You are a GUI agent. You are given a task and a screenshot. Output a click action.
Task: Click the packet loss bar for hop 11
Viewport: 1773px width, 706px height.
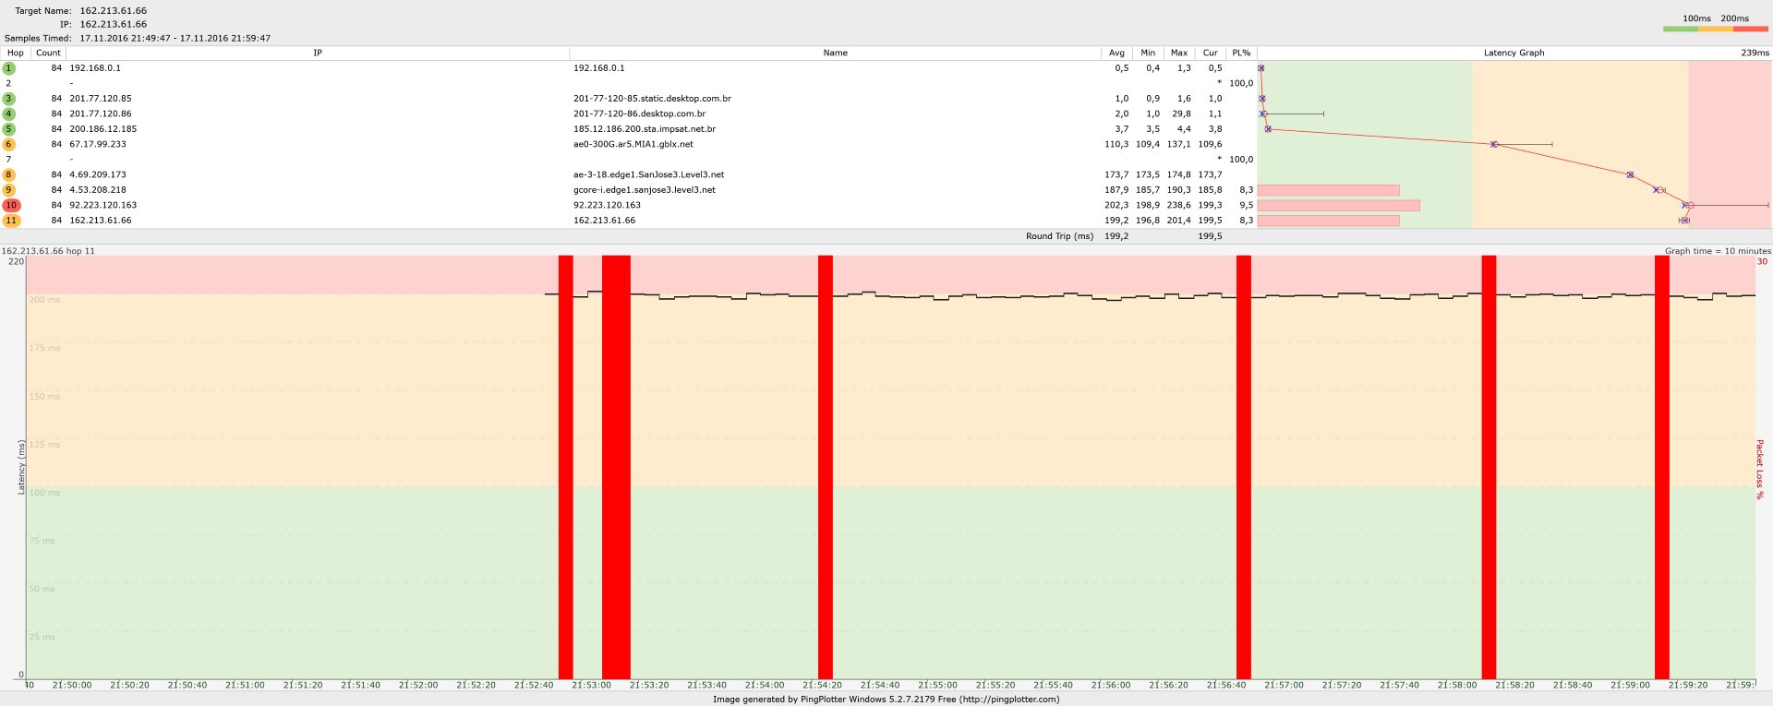[1329, 221]
